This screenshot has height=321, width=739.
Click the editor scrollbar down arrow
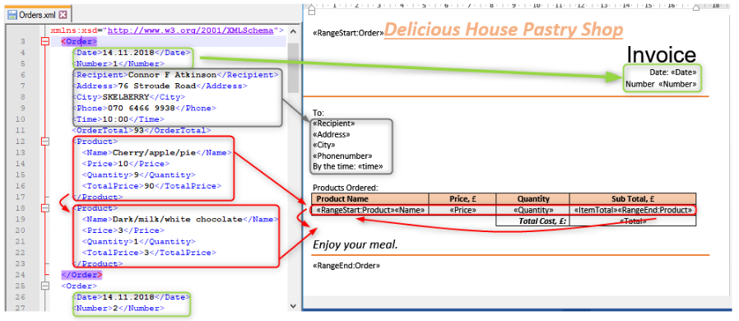click(293, 305)
